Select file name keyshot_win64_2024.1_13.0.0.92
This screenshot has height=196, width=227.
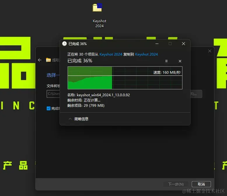tap(103, 95)
